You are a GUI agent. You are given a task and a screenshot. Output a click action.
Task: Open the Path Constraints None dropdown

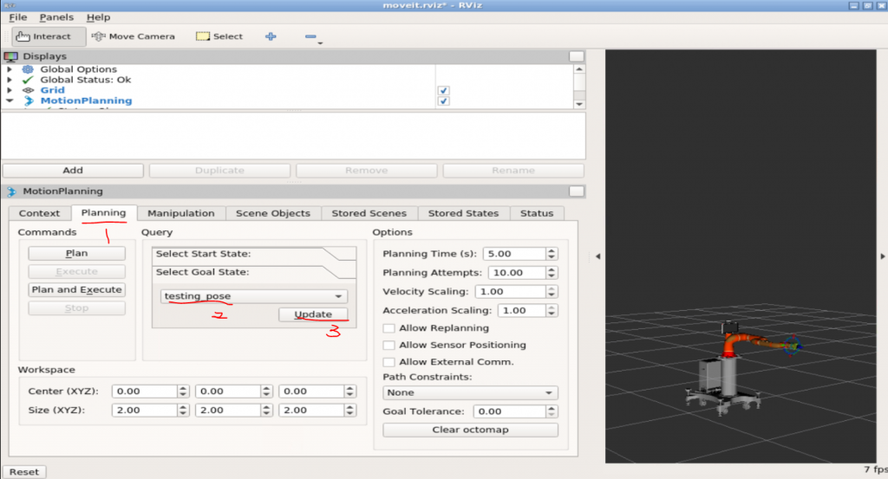(470, 392)
